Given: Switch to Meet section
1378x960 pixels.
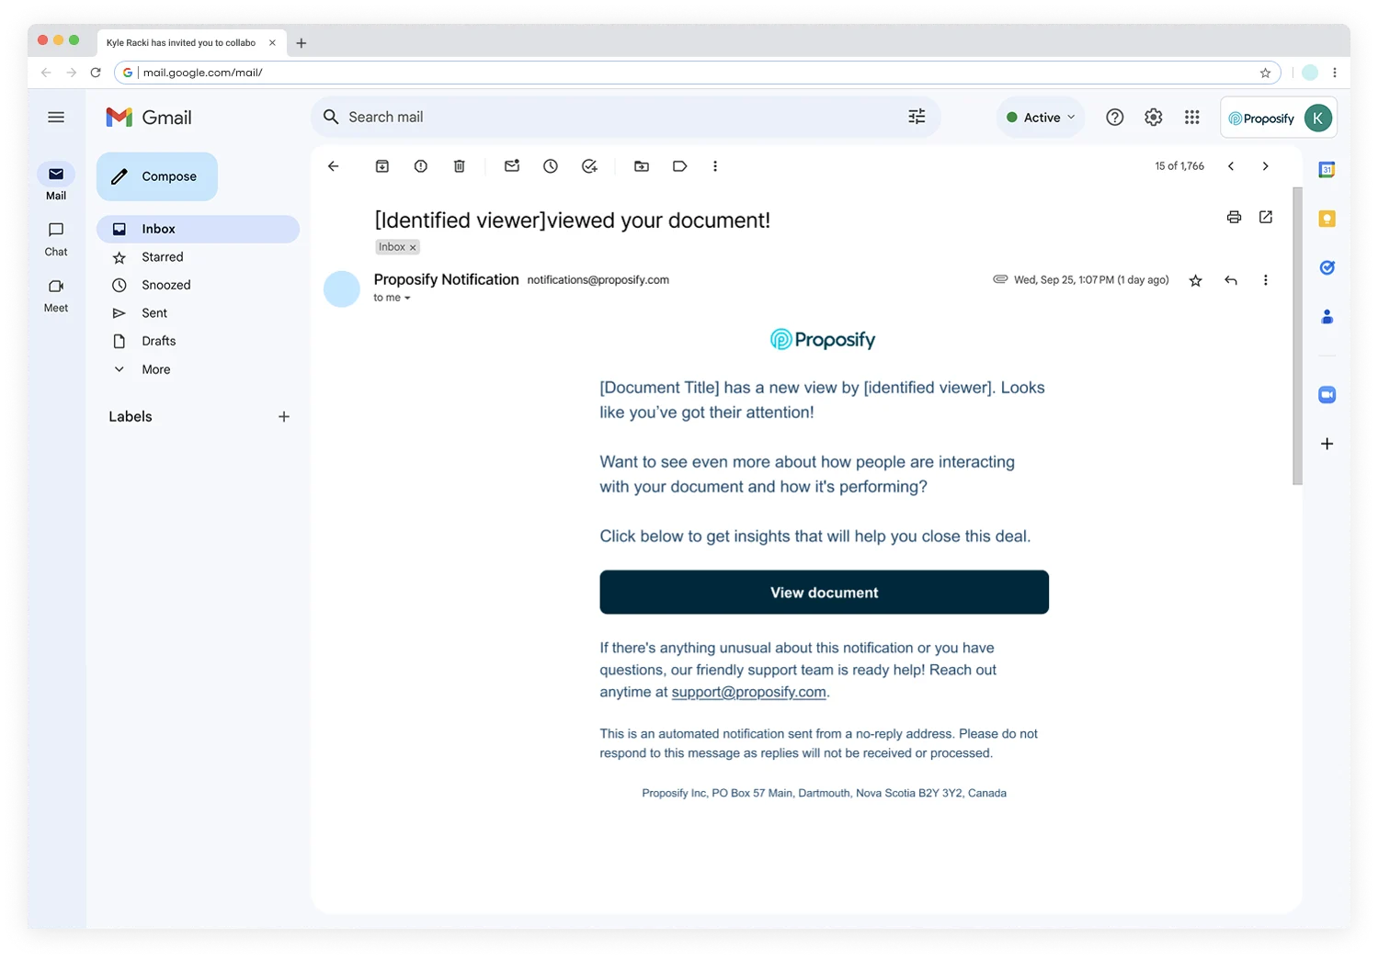Looking at the screenshot, I should (x=56, y=295).
